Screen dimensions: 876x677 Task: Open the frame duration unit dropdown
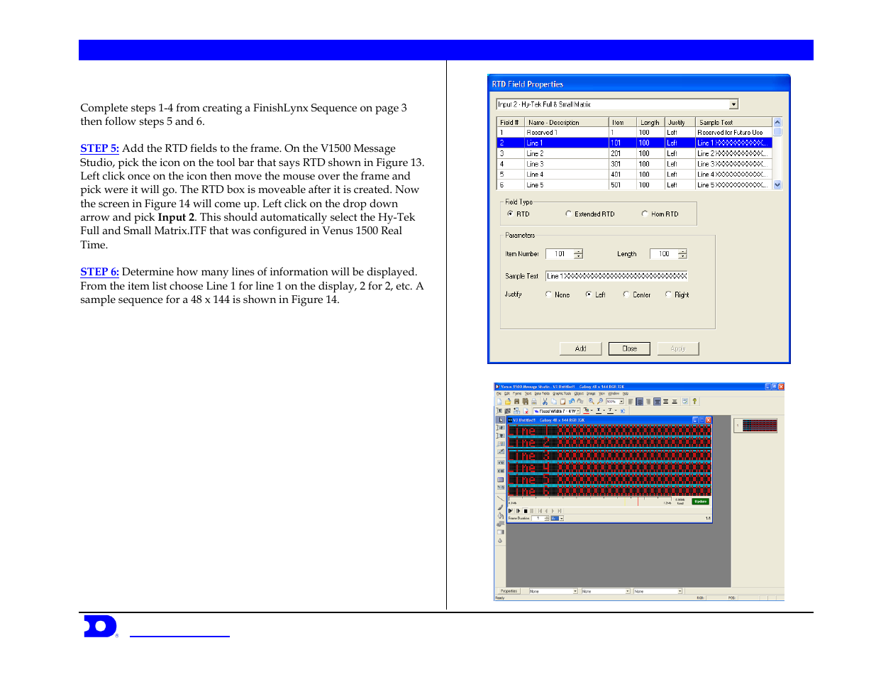561,518
